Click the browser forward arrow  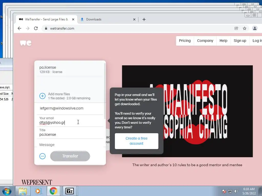(28, 28)
